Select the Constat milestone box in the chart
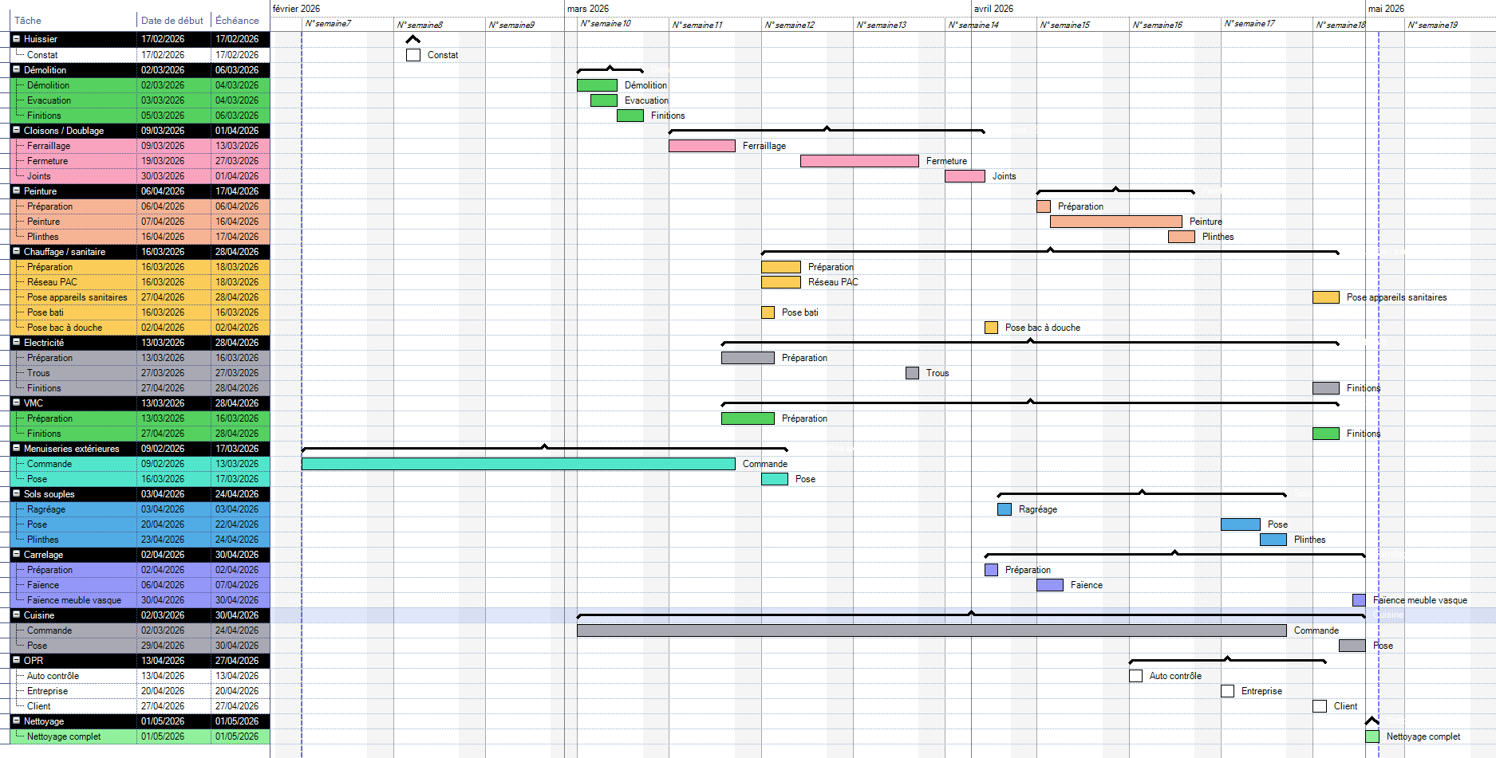This screenshot has width=1496, height=758. coord(413,55)
